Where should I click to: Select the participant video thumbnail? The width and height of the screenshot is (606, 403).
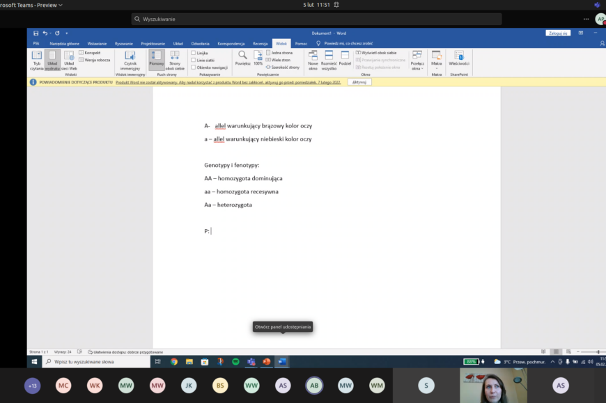[x=493, y=385]
